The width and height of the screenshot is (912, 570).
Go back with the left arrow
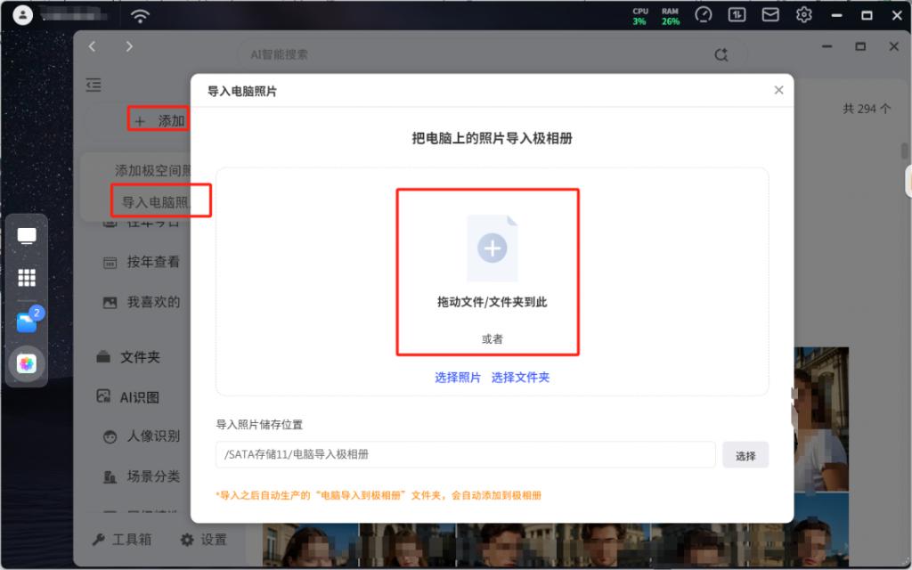point(92,46)
